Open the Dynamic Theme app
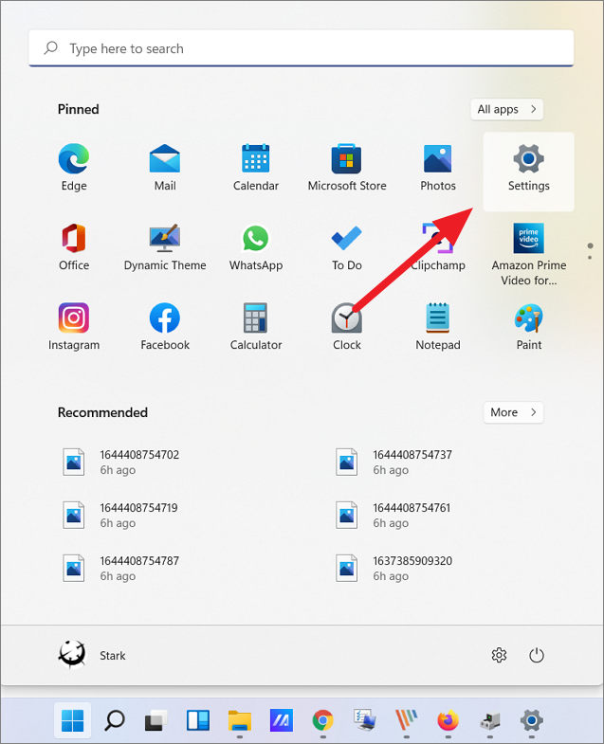This screenshot has width=604, height=744. click(x=165, y=246)
